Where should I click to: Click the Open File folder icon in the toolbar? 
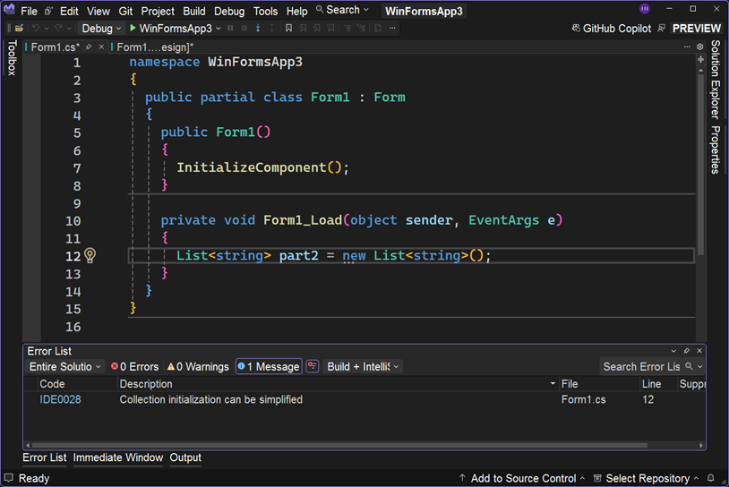coord(19,29)
